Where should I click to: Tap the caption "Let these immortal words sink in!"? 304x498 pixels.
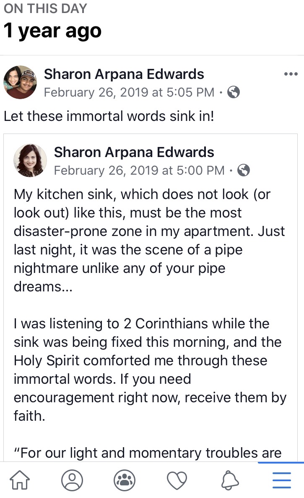pyautogui.click(x=109, y=116)
